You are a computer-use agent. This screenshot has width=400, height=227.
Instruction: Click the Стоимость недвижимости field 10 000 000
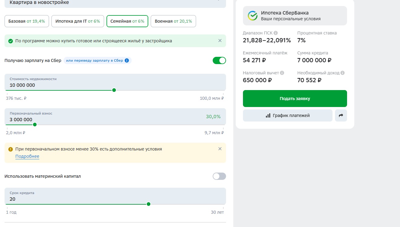point(115,82)
